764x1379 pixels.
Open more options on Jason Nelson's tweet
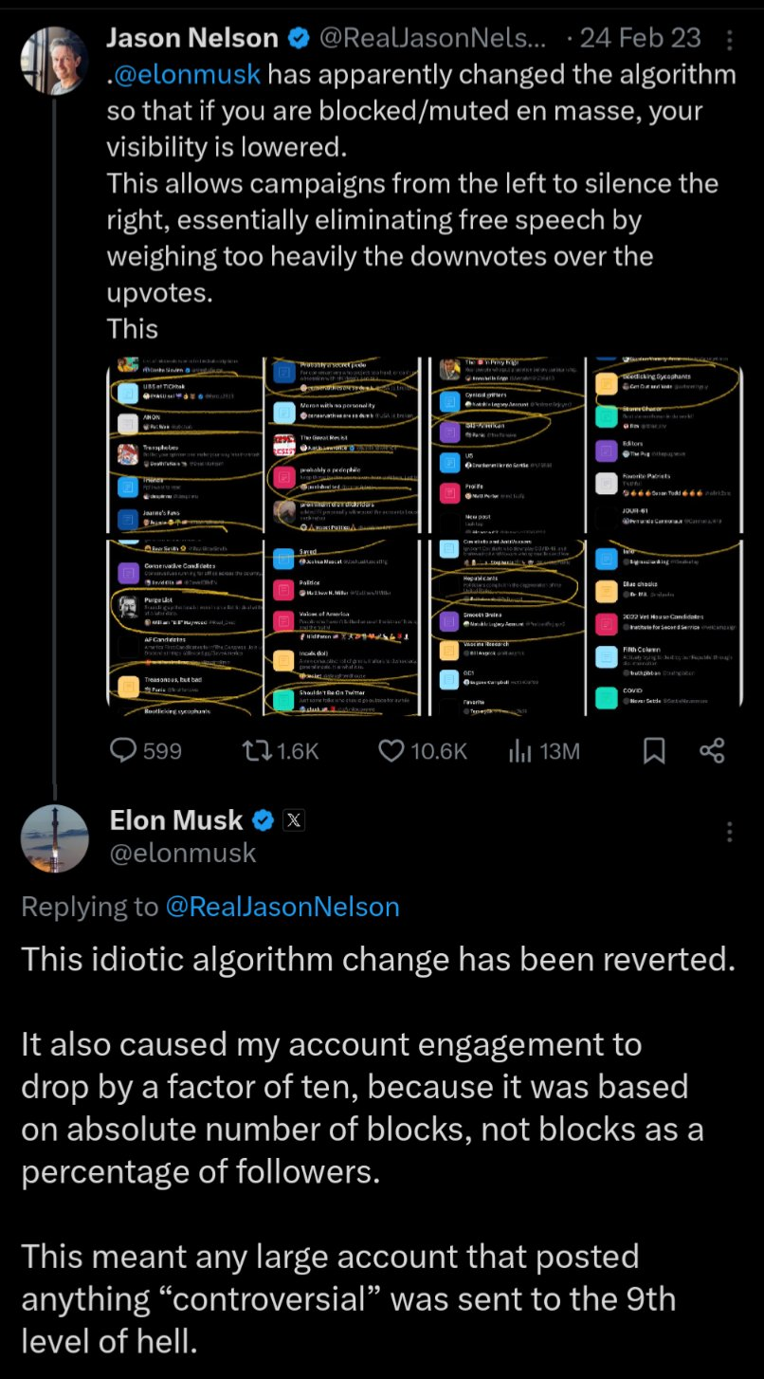(x=729, y=40)
